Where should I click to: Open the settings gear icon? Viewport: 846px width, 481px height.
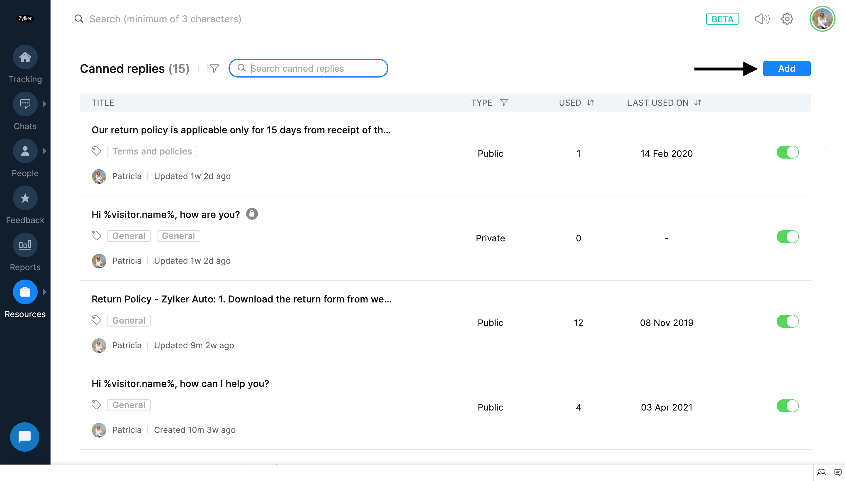[x=787, y=19]
